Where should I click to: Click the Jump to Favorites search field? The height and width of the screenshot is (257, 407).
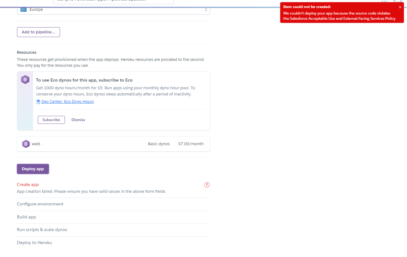[x=113, y=2]
